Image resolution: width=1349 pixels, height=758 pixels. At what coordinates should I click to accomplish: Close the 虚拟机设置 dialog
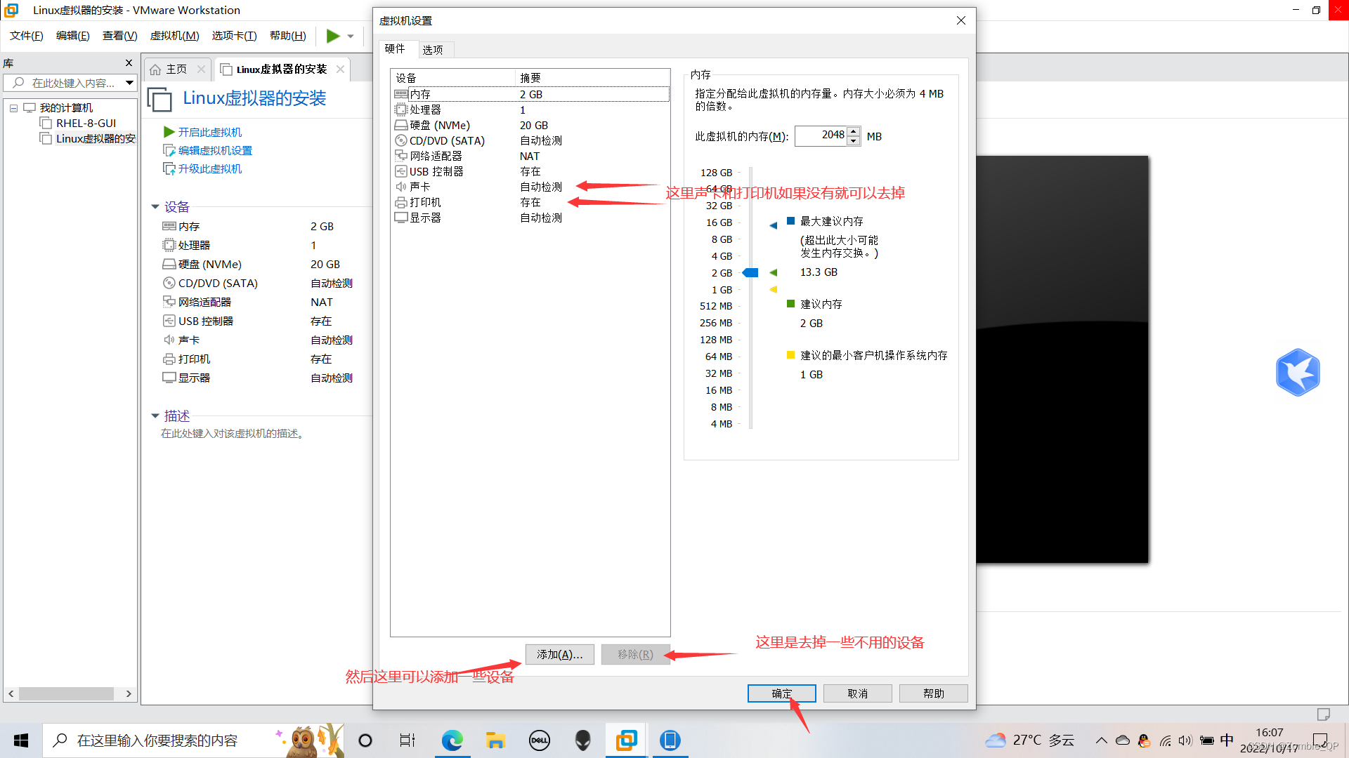coord(961,20)
